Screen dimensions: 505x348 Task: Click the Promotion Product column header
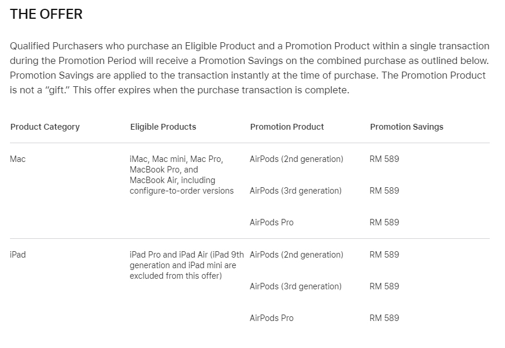pyautogui.click(x=287, y=127)
